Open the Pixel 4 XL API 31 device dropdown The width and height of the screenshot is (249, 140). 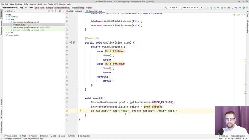click(189, 7)
